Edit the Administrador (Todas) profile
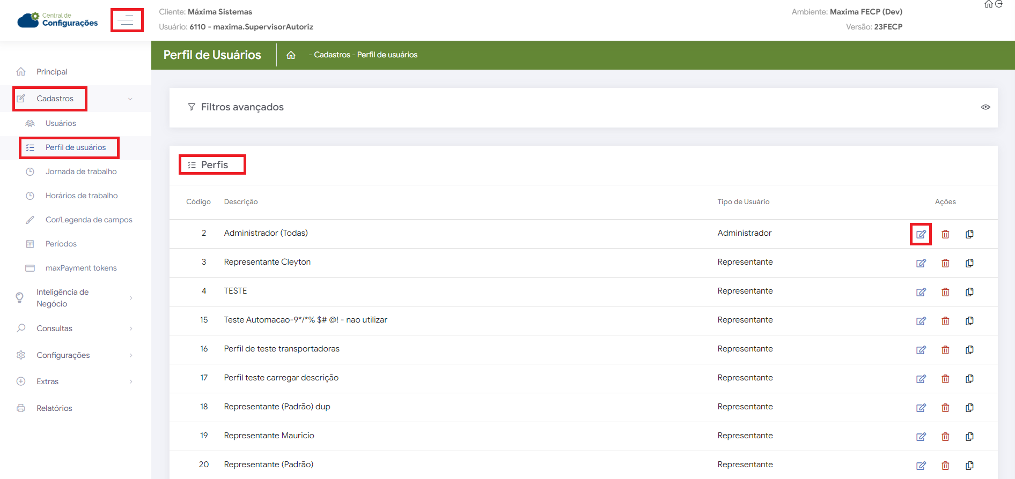Screen dimensions: 1015x479 [x=921, y=234]
